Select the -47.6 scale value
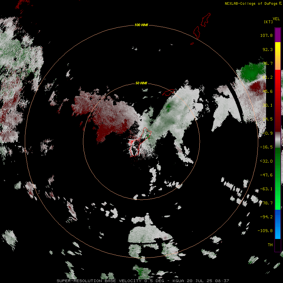This screenshot has width=283, height=283. (266, 175)
